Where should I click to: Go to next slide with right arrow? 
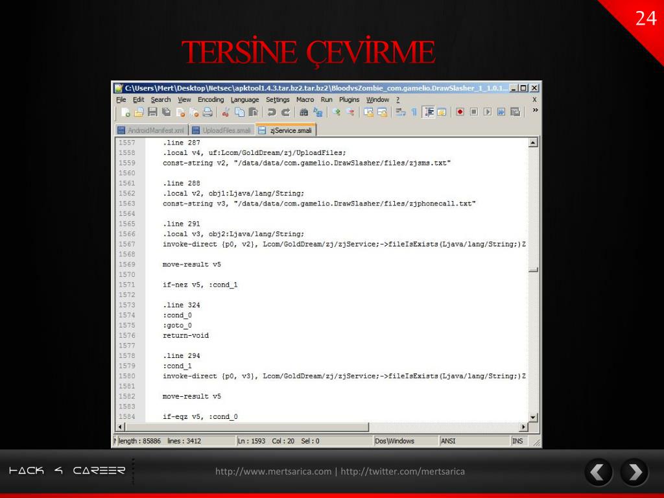coord(634,472)
